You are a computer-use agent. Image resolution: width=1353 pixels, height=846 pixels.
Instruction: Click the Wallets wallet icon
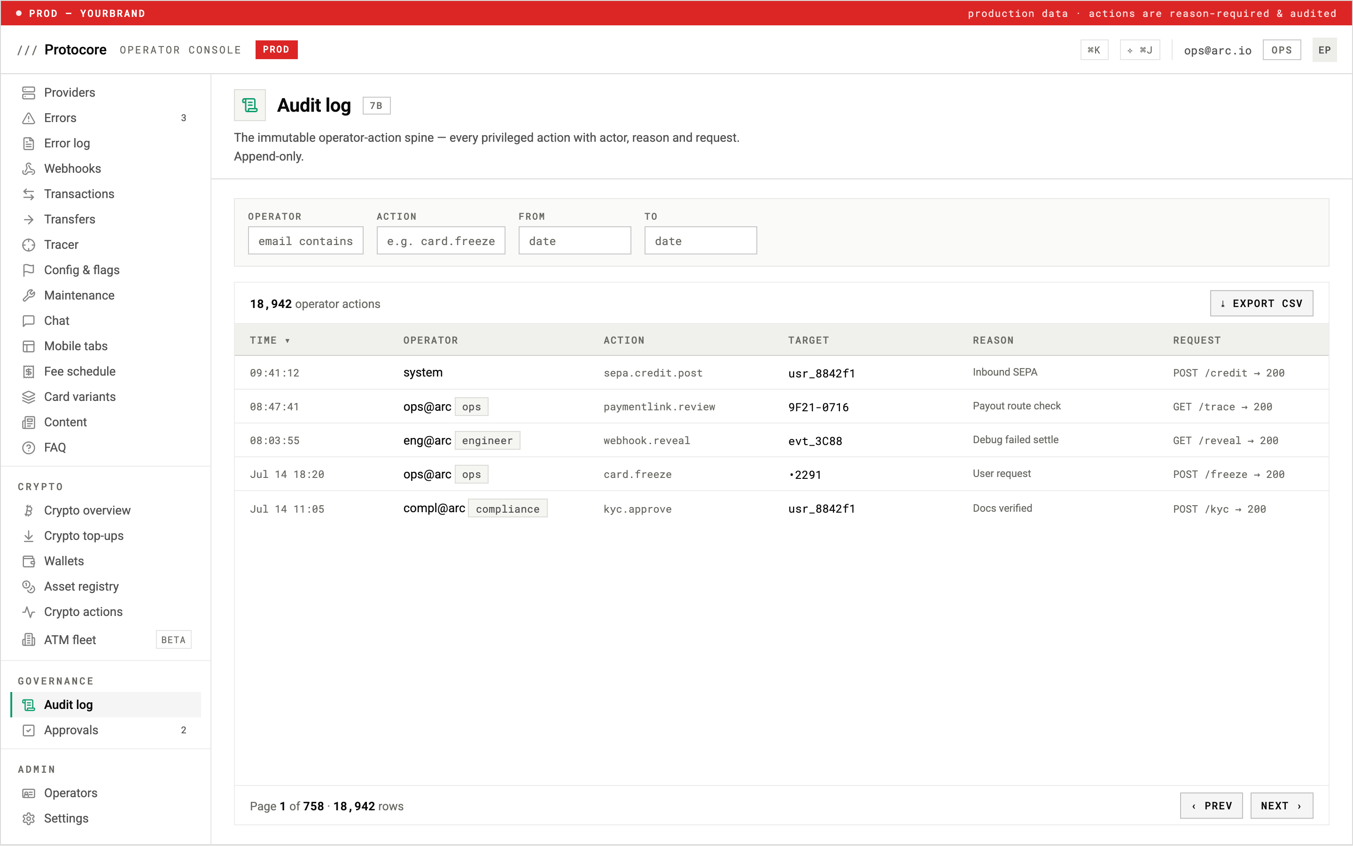click(29, 561)
